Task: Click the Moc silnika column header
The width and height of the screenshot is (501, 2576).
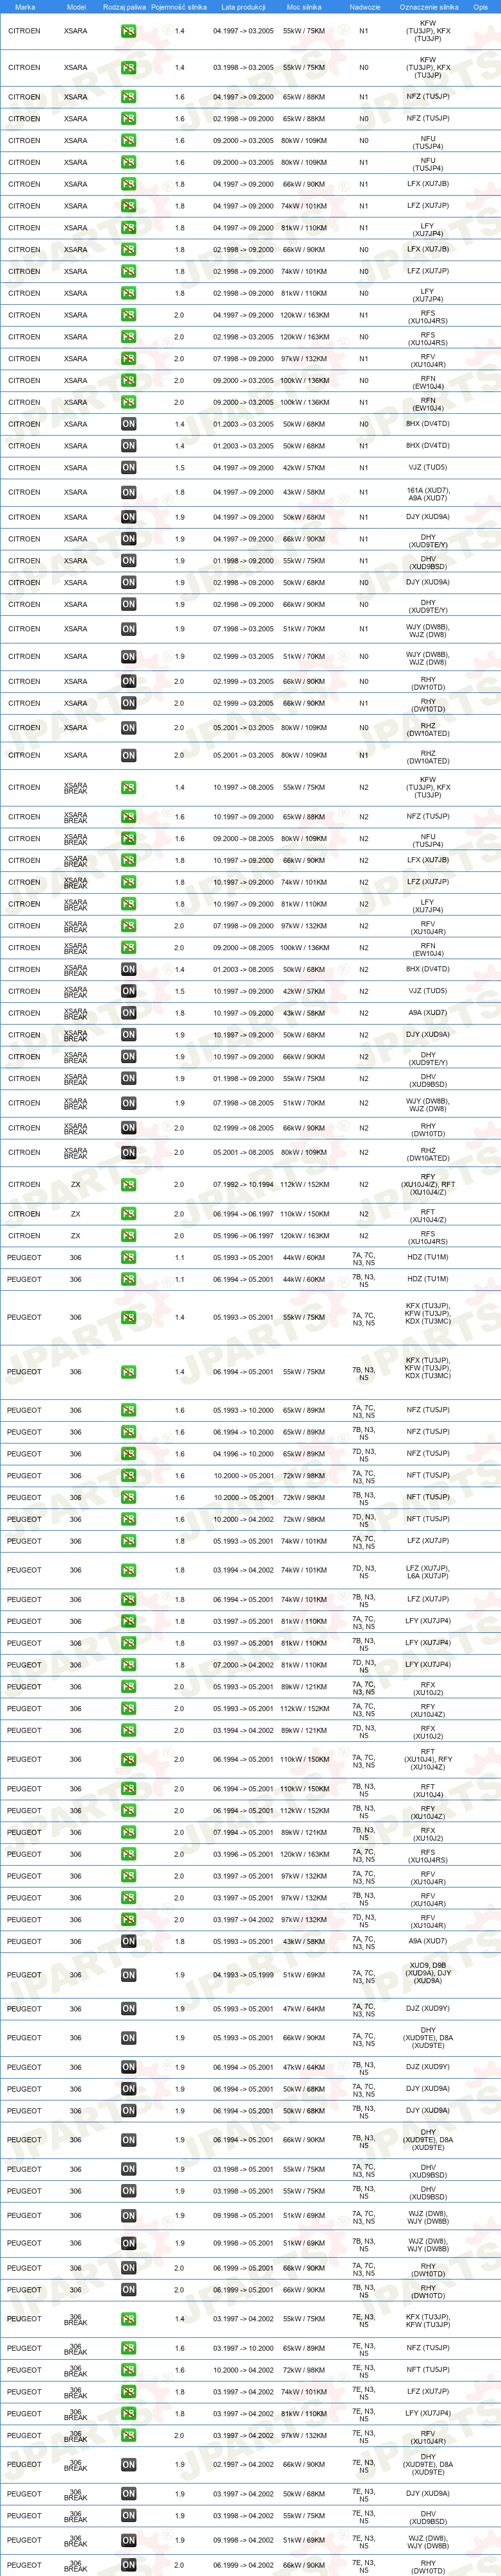Action: pyautogui.click(x=304, y=7)
